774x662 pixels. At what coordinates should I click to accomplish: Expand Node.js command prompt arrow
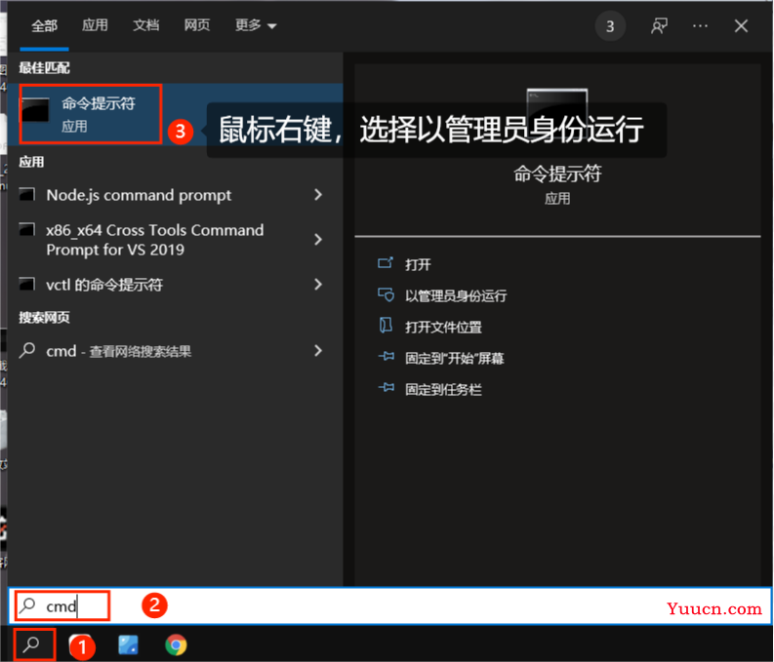pos(318,195)
